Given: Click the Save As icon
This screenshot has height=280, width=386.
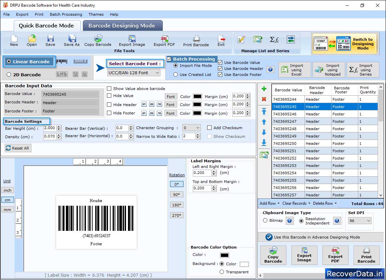Looking at the screenshot, I should 72,41.
